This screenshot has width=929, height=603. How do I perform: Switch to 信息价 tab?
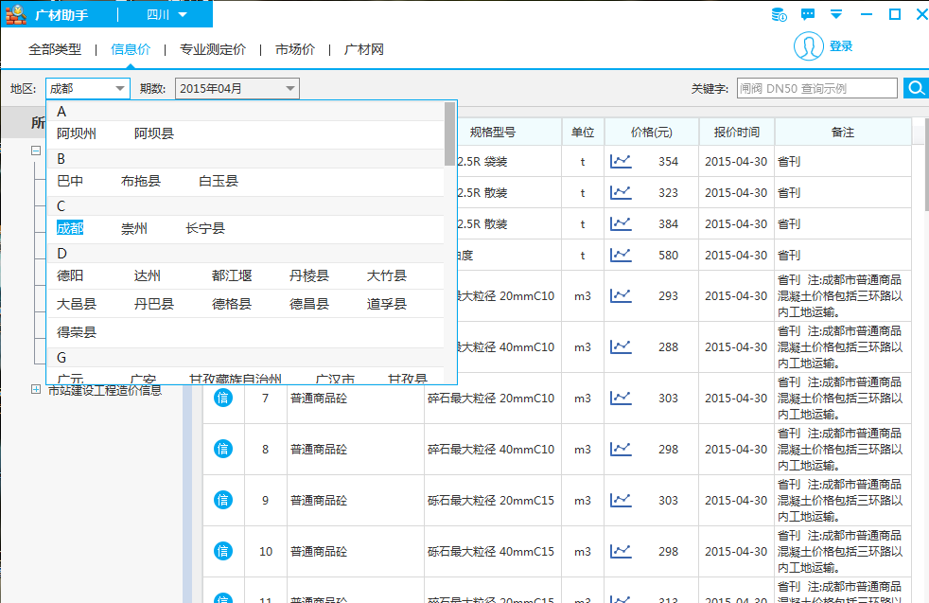131,49
